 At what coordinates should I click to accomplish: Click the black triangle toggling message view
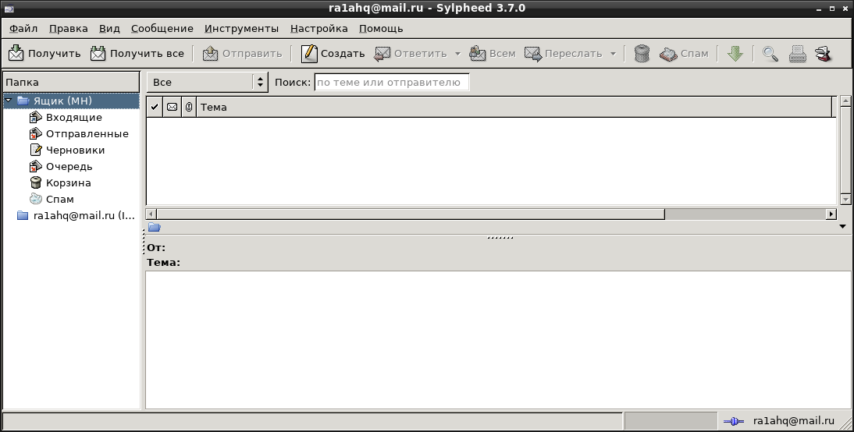pyautogui.click(x=842, y=226)
